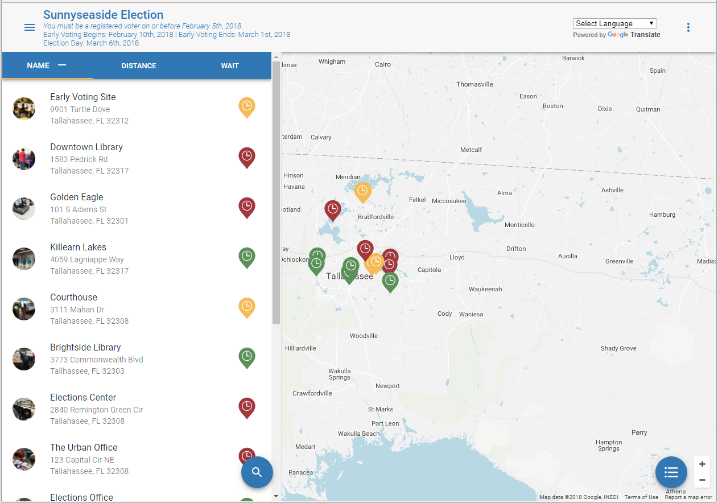Open the three-dot more options menu

click(688, 27)
